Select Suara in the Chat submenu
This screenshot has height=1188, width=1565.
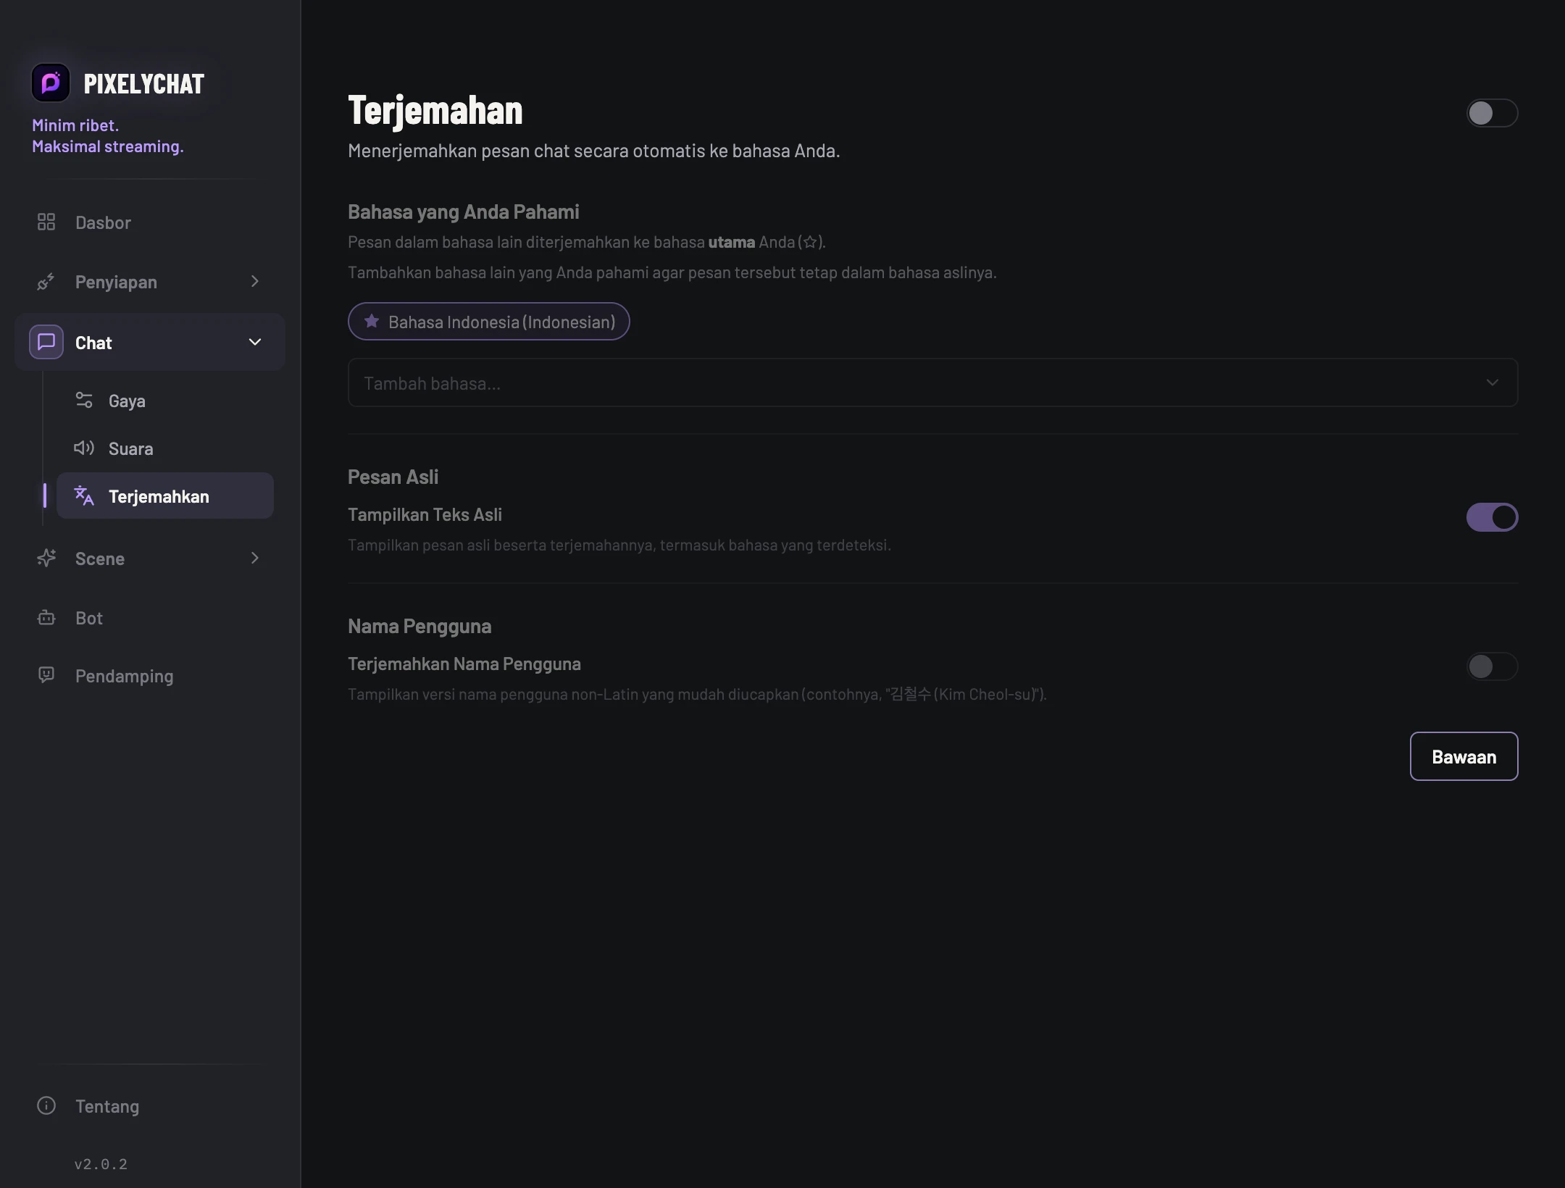[165, 448]
